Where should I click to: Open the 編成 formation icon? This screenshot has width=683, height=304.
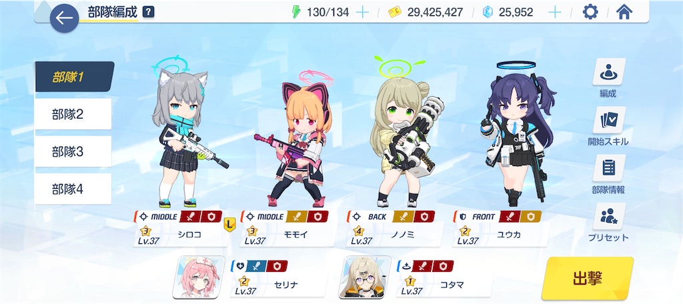608,72
